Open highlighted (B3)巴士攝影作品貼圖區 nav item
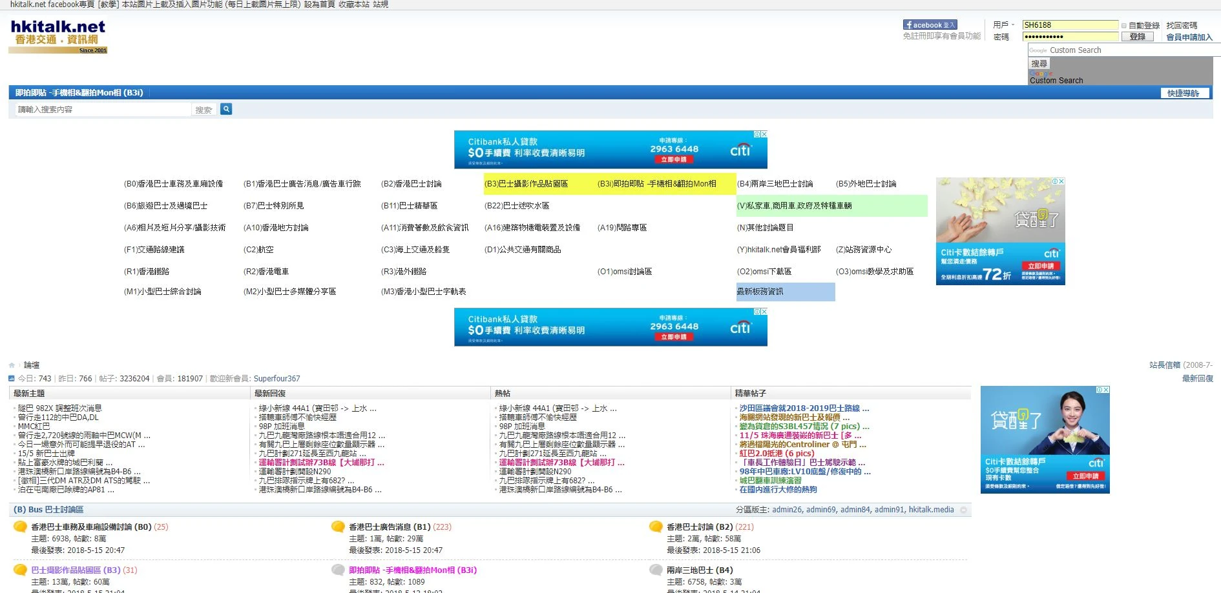Image resolution: width=1221 pixels, height=593 pixels. pyautogui.click(x=526, y=184)
